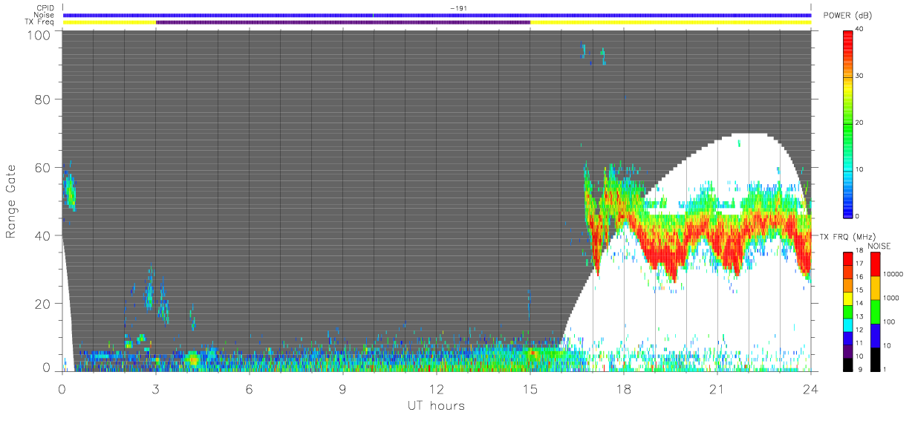912x421 pixels.
Task: Click the 15 tick on UT hours axis
Action: point(530,389)
